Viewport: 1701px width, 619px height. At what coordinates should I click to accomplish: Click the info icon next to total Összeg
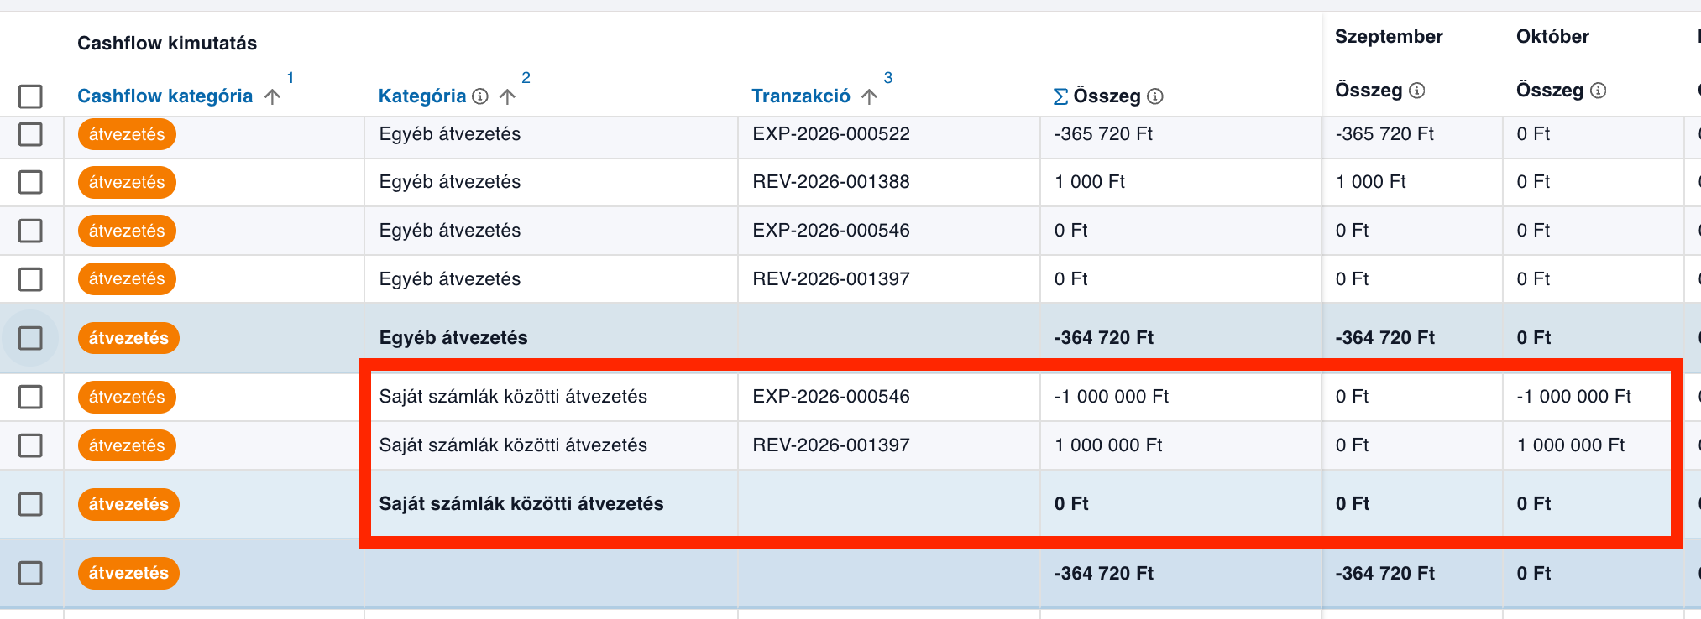(x=1155, y=96)
